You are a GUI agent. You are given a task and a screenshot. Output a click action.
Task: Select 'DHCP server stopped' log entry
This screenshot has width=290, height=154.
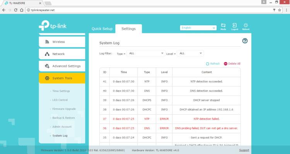point(206,100)
